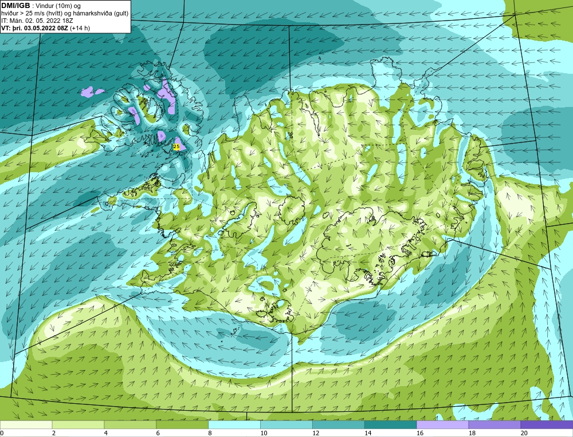Viewport: 573px width, 437px height.
Task: Click the 'IT: Mán. 02. 05. 2022 18Z' line
Action: (37, 21)
